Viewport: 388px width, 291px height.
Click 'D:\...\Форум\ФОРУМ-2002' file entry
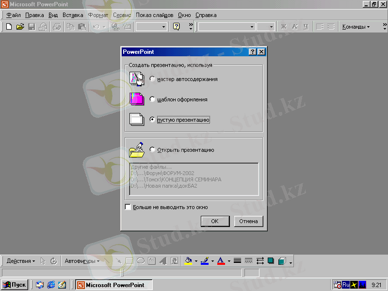(x=162, y=173)
